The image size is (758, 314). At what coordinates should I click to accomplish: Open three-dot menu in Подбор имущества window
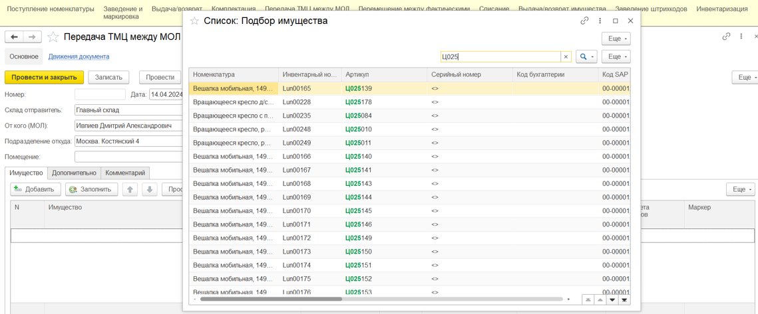point(600,21)
